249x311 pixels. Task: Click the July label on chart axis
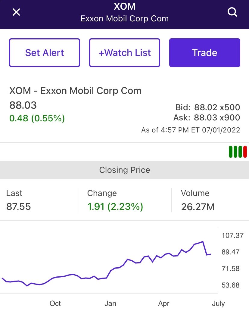pos(219,303)
